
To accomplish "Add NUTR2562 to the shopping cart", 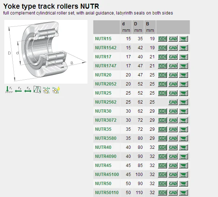I will coord(183,102).
